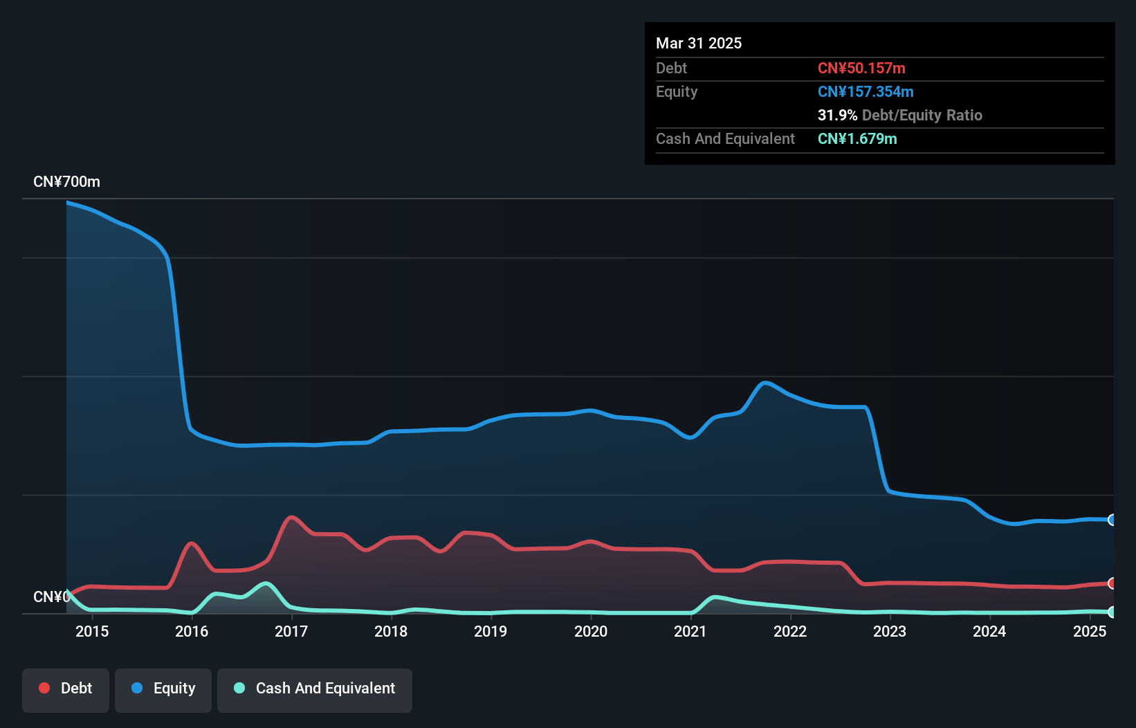Click the CN¥700m y-axis label

coord(66,182)
